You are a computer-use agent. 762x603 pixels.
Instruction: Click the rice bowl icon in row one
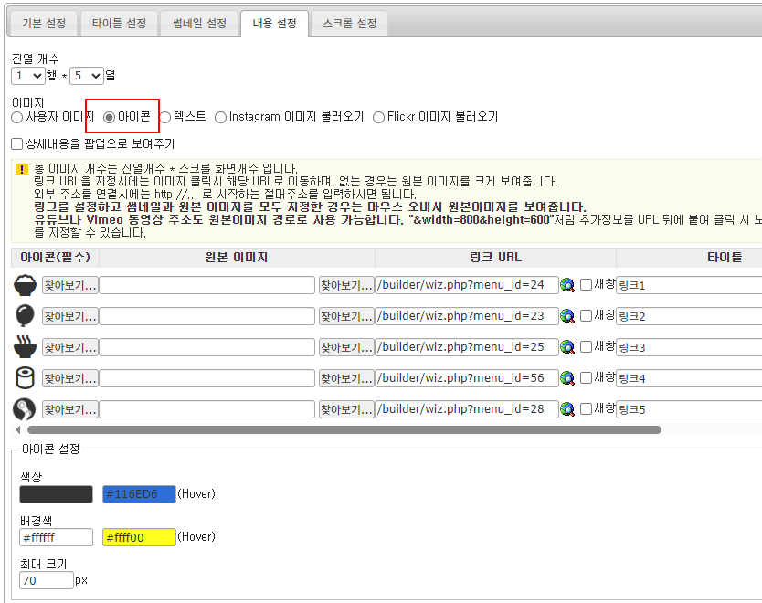25,285
